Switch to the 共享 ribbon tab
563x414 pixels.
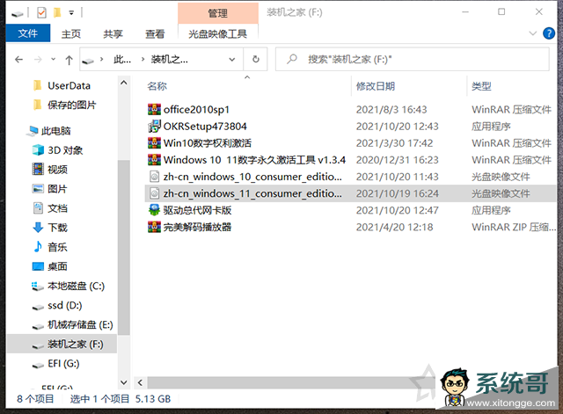[113, 34]
